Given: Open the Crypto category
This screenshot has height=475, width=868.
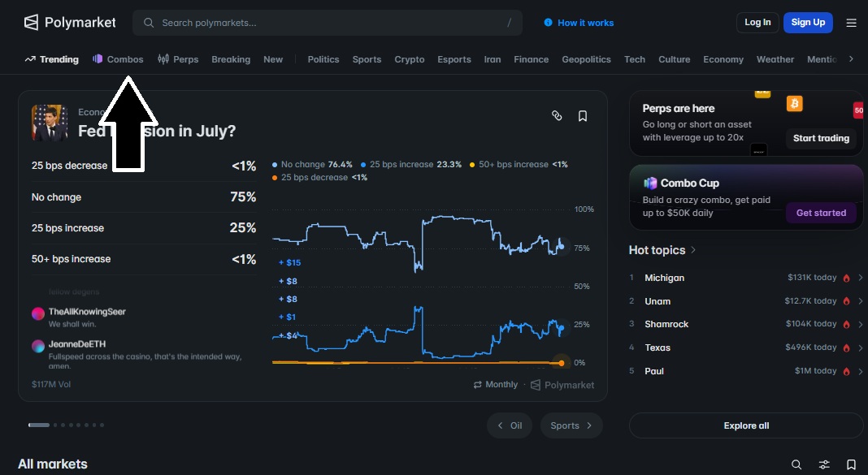Looking at the screenshot, I should [x=410, y=59].
